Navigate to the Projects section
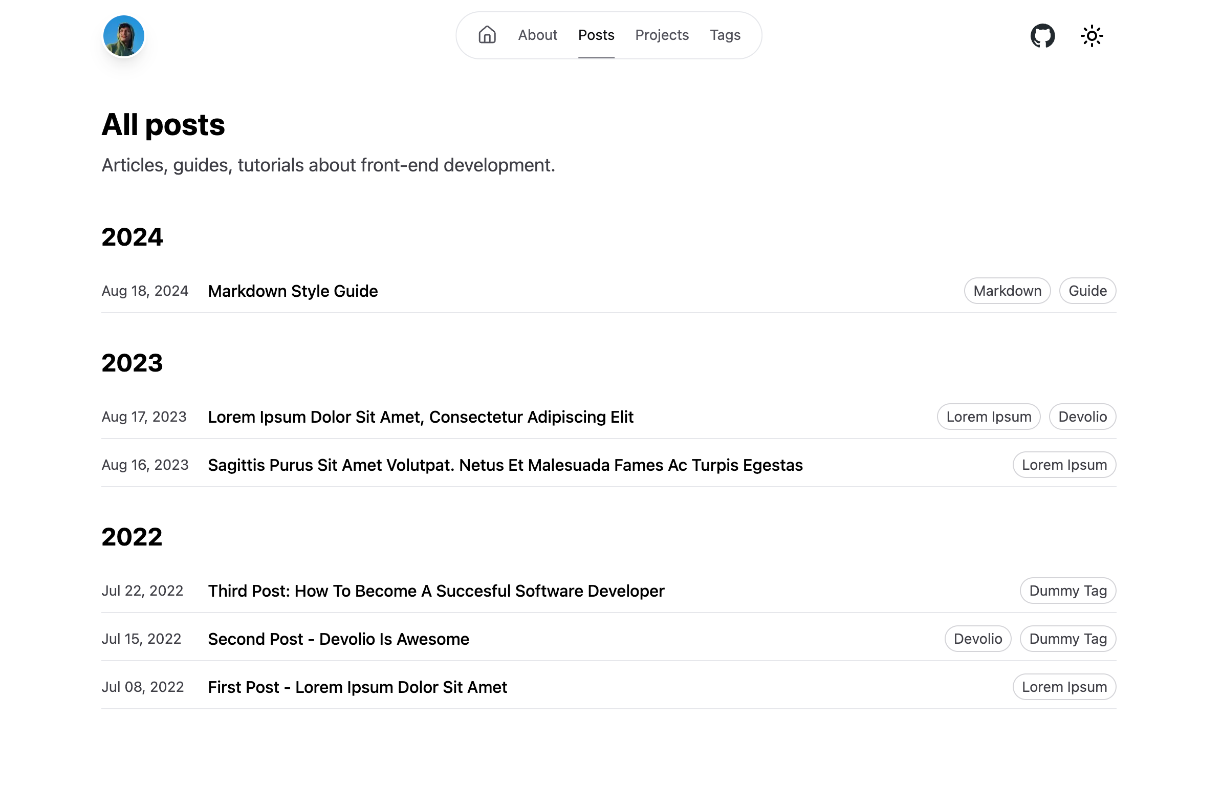Viewport: 1222px width, 785px height. (662, 35)
